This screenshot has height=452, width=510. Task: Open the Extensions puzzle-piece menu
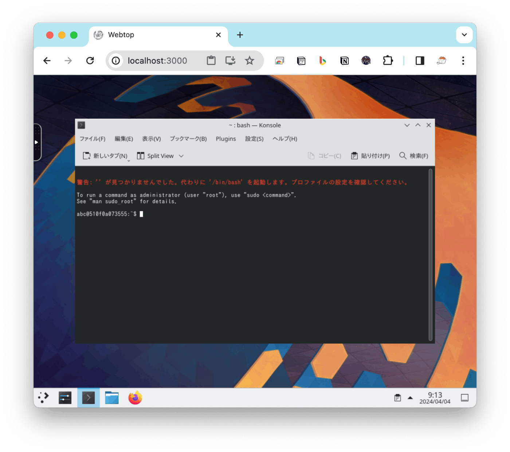388,61
